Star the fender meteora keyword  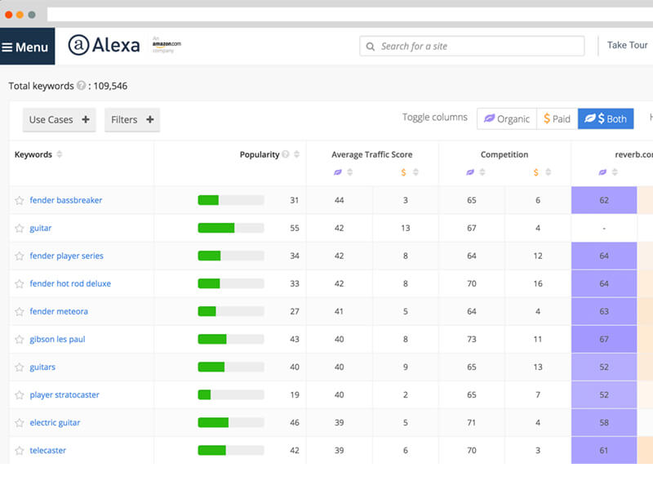[x=19, y=312]
